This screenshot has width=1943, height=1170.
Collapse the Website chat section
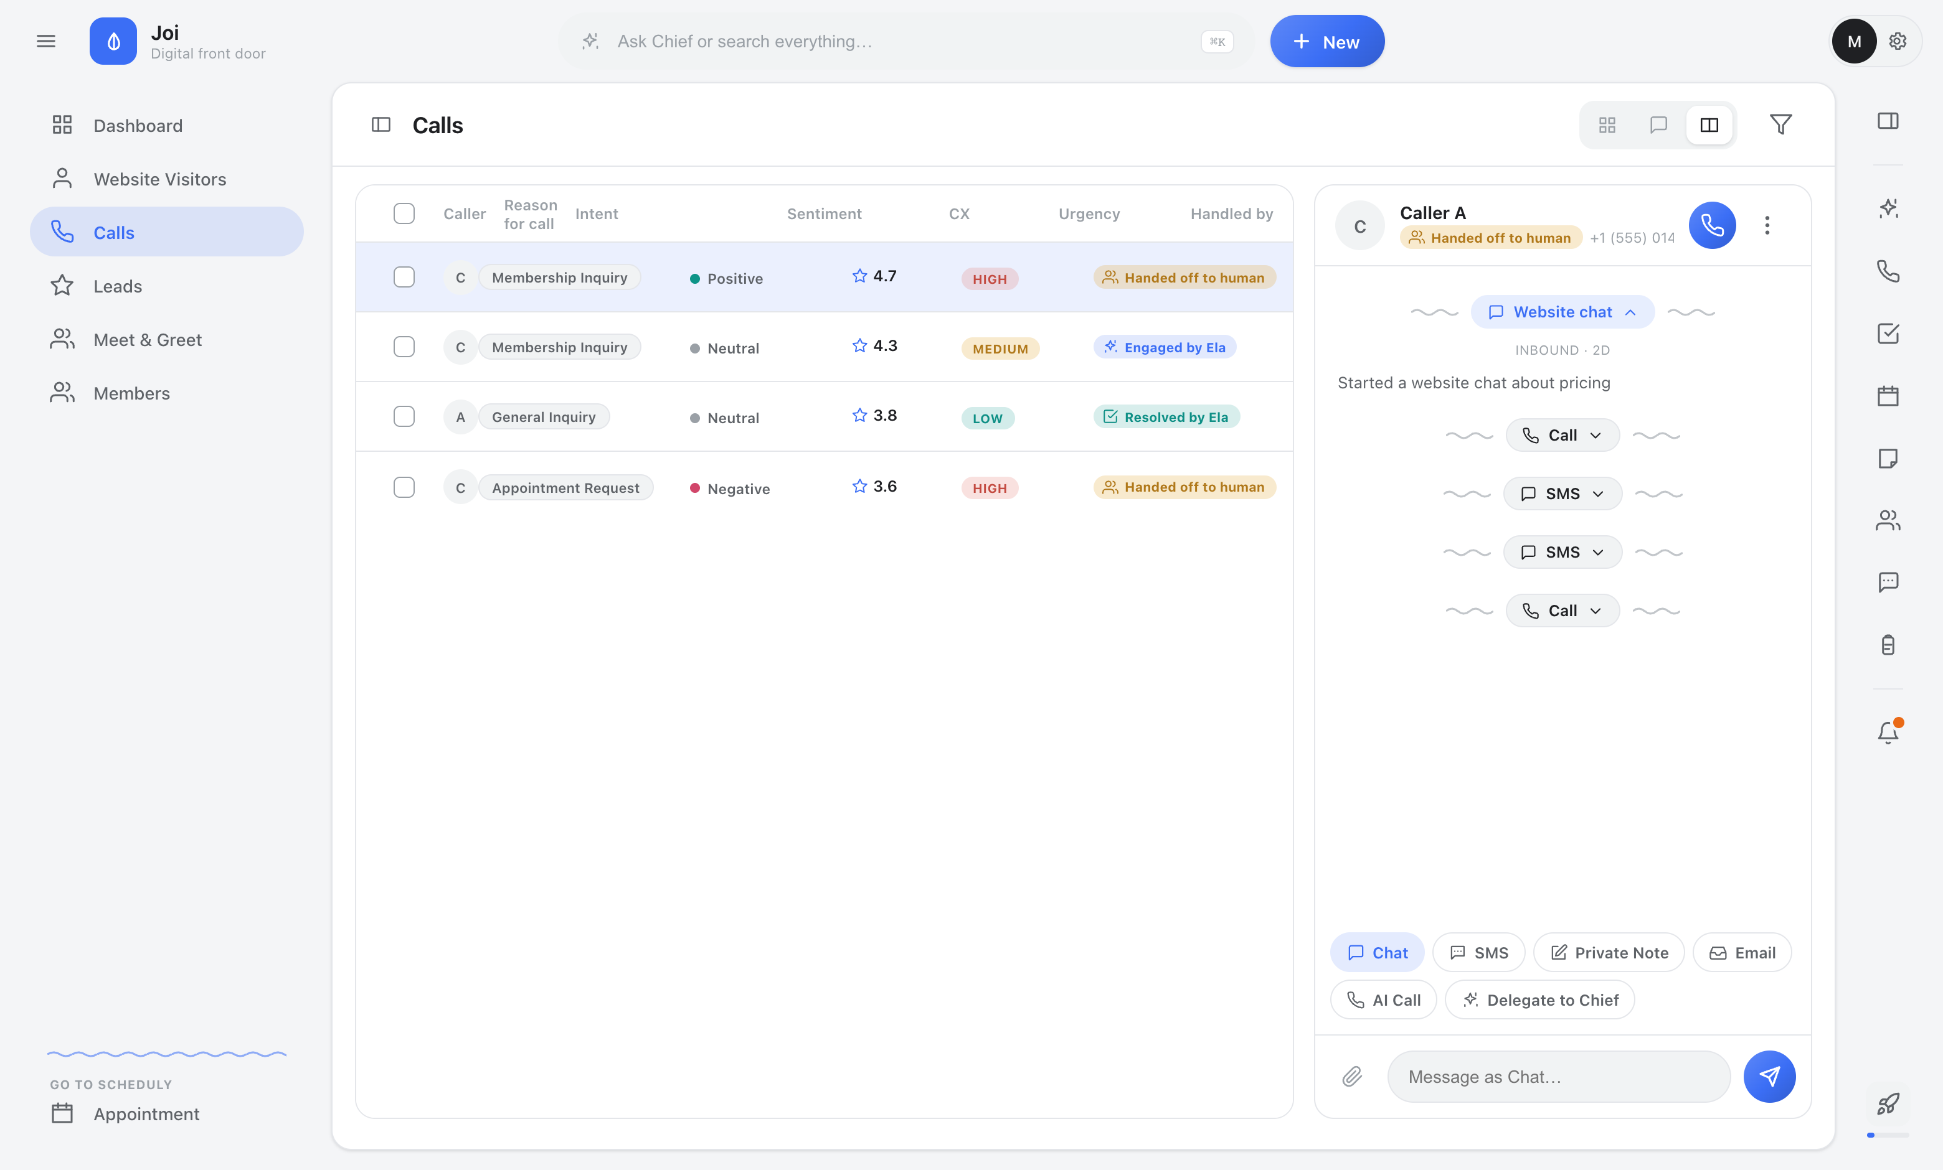tap(1562, 312)
